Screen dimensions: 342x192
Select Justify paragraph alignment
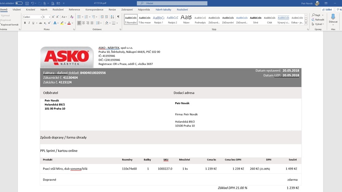click(x=92, y=23)
